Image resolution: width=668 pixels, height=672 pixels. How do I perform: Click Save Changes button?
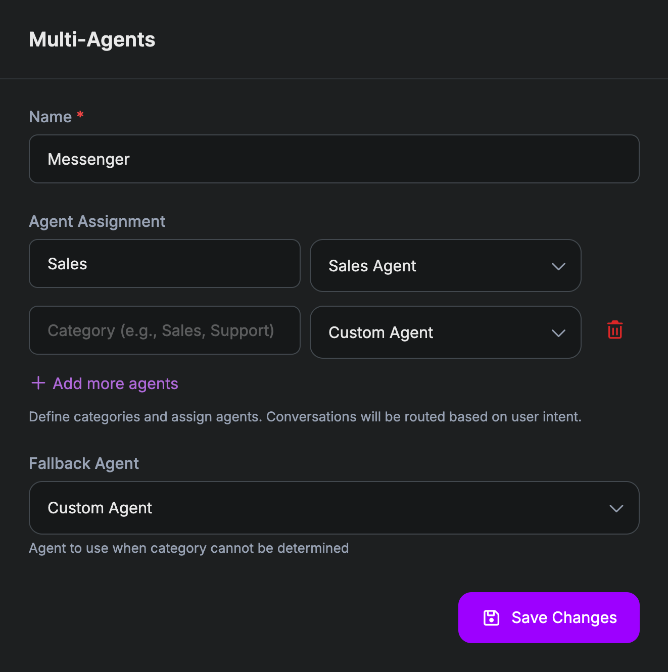click(549, 617)
